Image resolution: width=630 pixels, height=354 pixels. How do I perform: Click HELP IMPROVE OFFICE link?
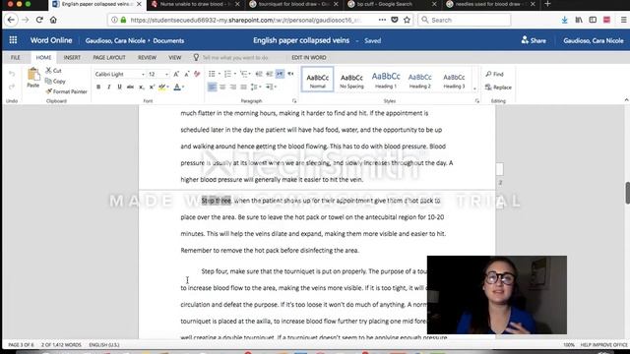coord(603,345)
